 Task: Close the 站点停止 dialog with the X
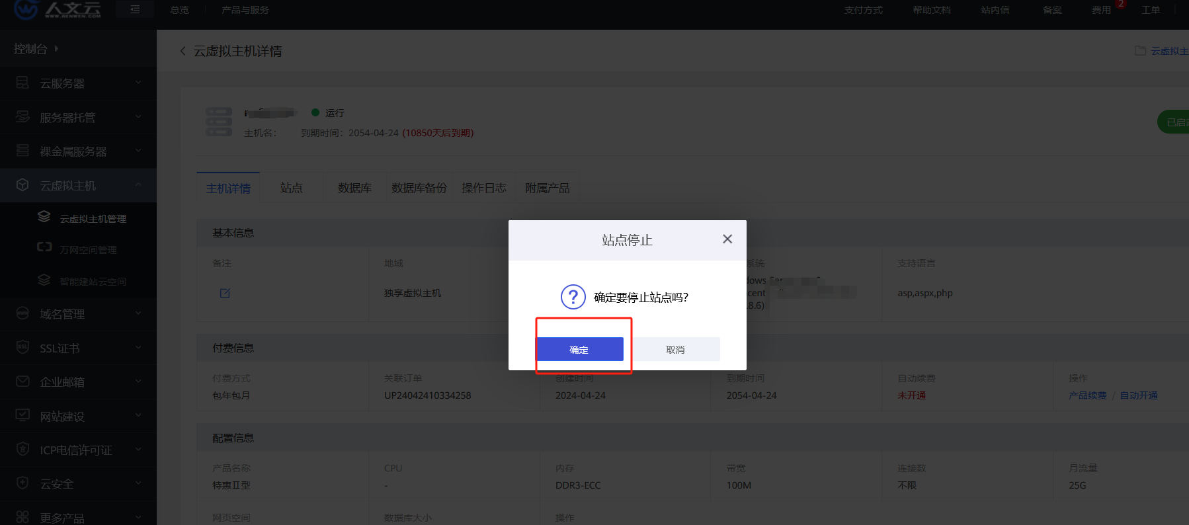[727, 239]
